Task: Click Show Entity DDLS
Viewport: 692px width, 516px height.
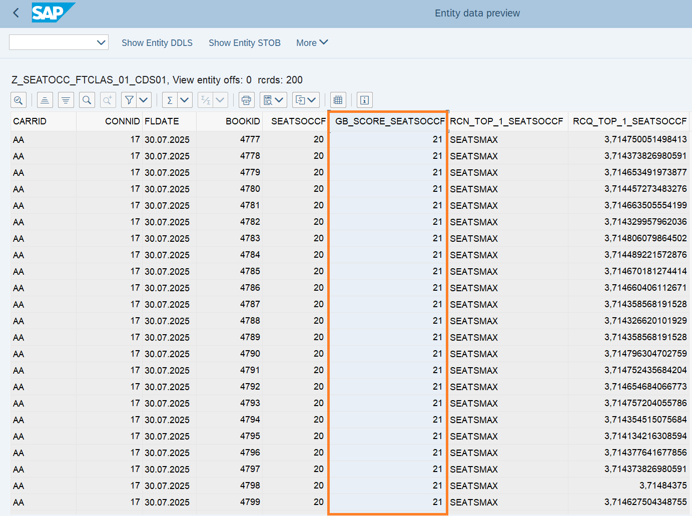Action: (x=157, y=43)
